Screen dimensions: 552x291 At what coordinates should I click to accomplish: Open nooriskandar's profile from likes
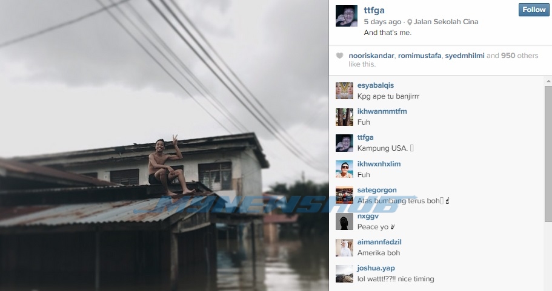point(372,56)
